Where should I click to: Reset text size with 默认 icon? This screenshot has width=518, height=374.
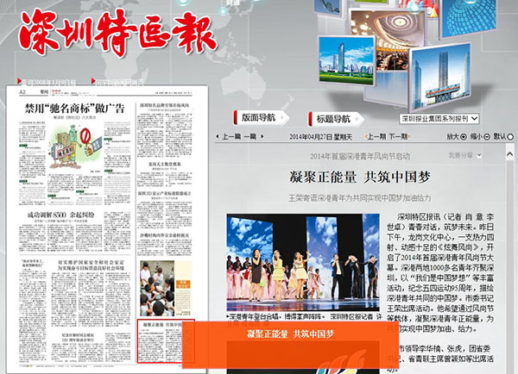(x=510, y=136)
